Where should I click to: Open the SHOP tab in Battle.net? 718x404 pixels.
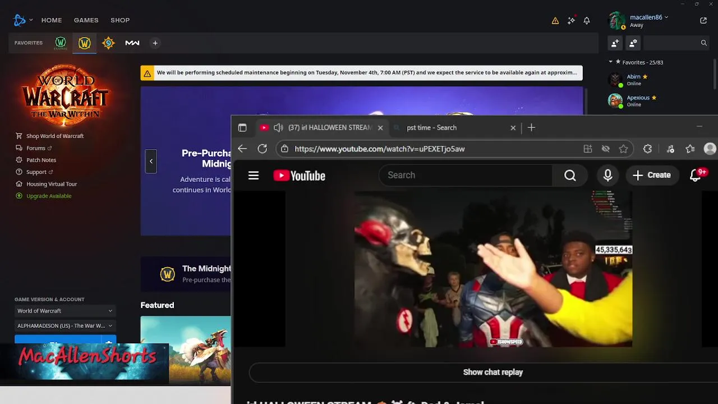click(120, 20)
